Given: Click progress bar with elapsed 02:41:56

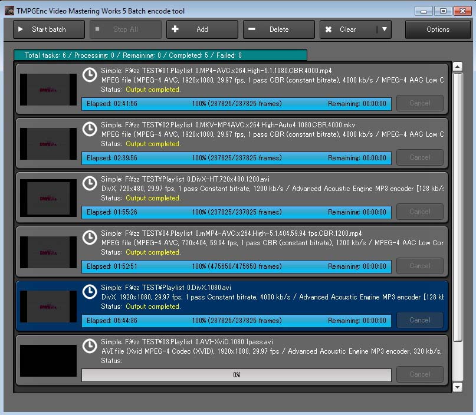Looking at the screenshot, I should tap(237, 104).
